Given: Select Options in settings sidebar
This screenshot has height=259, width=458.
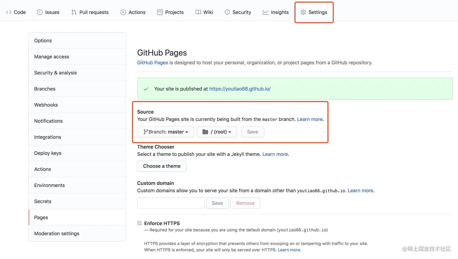Looking at the screenshot, I should 77,41.
